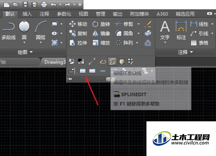Click the 移动 move tool
The height and width of the screenshot is (156, 216).
pyautogui.click(x=78, y=24)
